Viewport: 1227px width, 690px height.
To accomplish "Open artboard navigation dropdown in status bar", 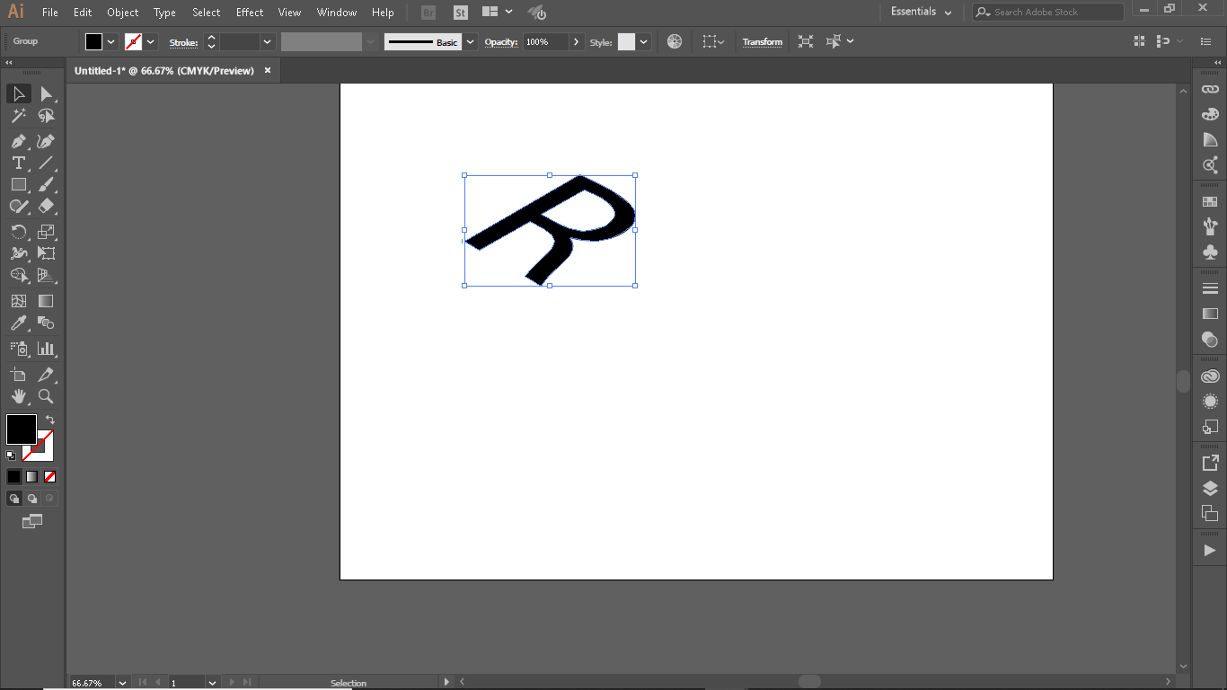I will tap(212, 683).
